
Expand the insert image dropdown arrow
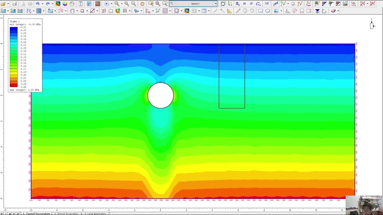coord(281,11)
